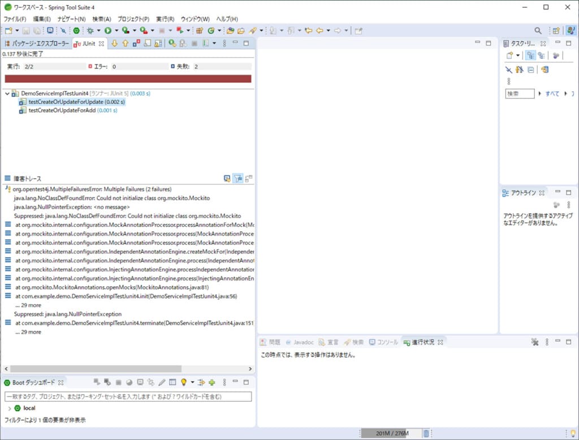This screenshot has height=440, width=579.
Task: Open stack trace in the console
Action: coord(228,177)
